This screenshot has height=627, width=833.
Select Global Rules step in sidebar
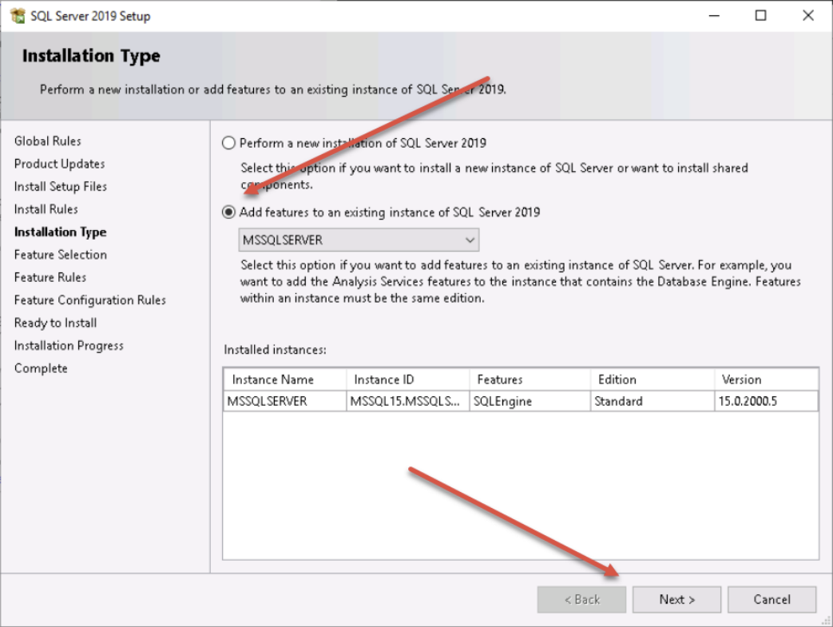(48, 141)
